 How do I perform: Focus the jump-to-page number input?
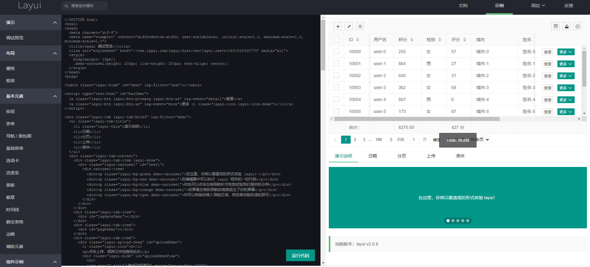[414, 140]
